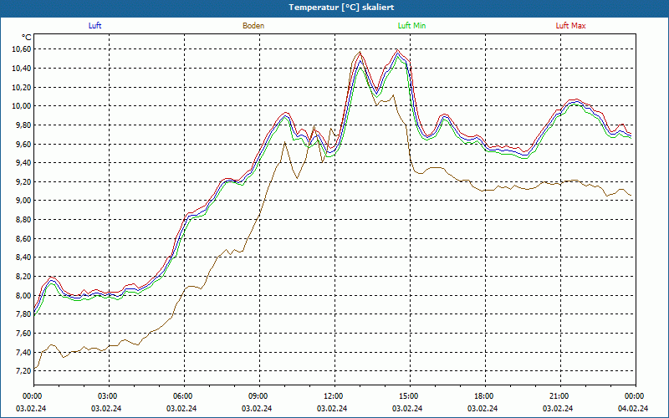Click the 10,20 y-axis value
Screen dimensions: 669x418
tap(22, 87)
